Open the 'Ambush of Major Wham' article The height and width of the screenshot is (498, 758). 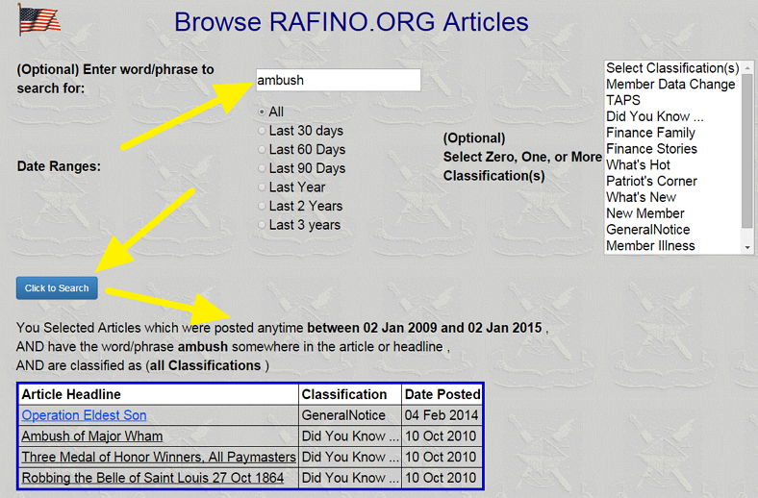pos(91,436)
